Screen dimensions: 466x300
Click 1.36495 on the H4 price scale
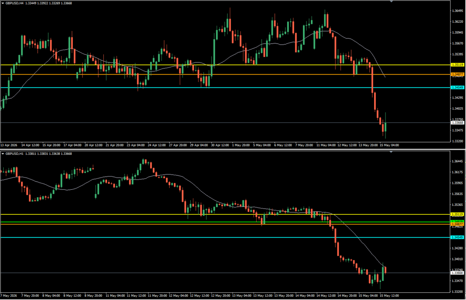point(457,11)
